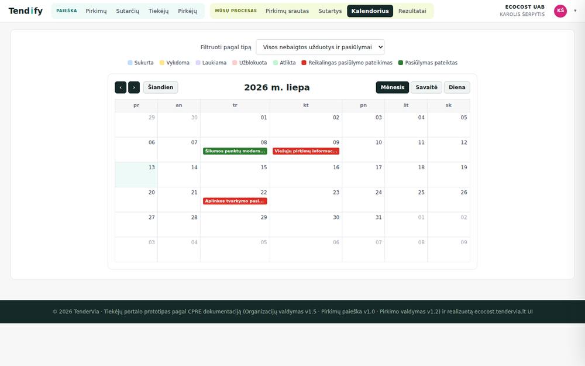
Task: Click the Tendify logo
Action: 26,11
